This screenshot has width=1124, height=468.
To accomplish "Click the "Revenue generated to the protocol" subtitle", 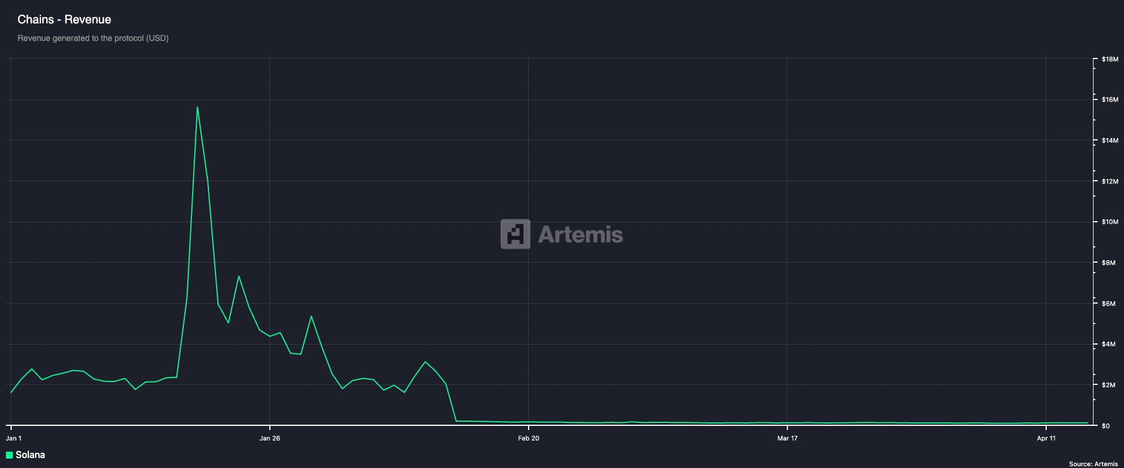I will click(x=93, y=38).
